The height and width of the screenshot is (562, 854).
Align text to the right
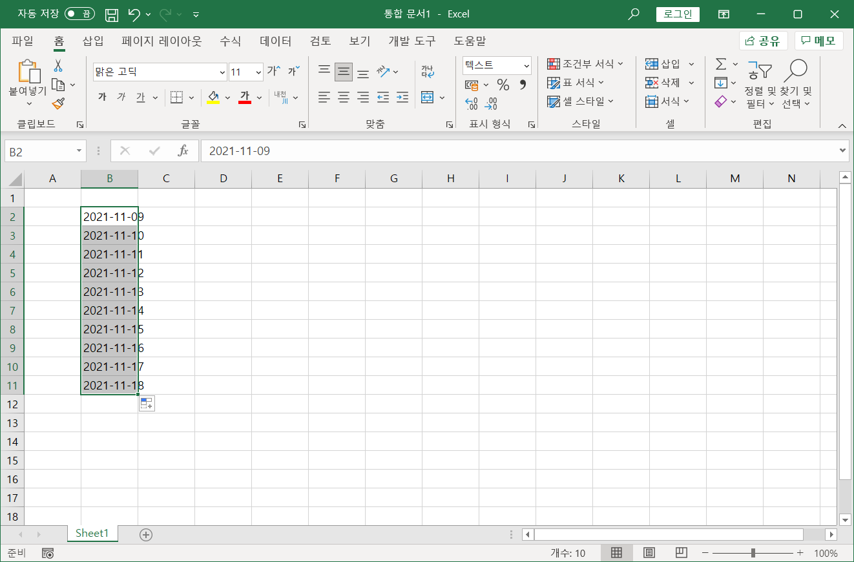pyautogui.click(x=363, y=98)
